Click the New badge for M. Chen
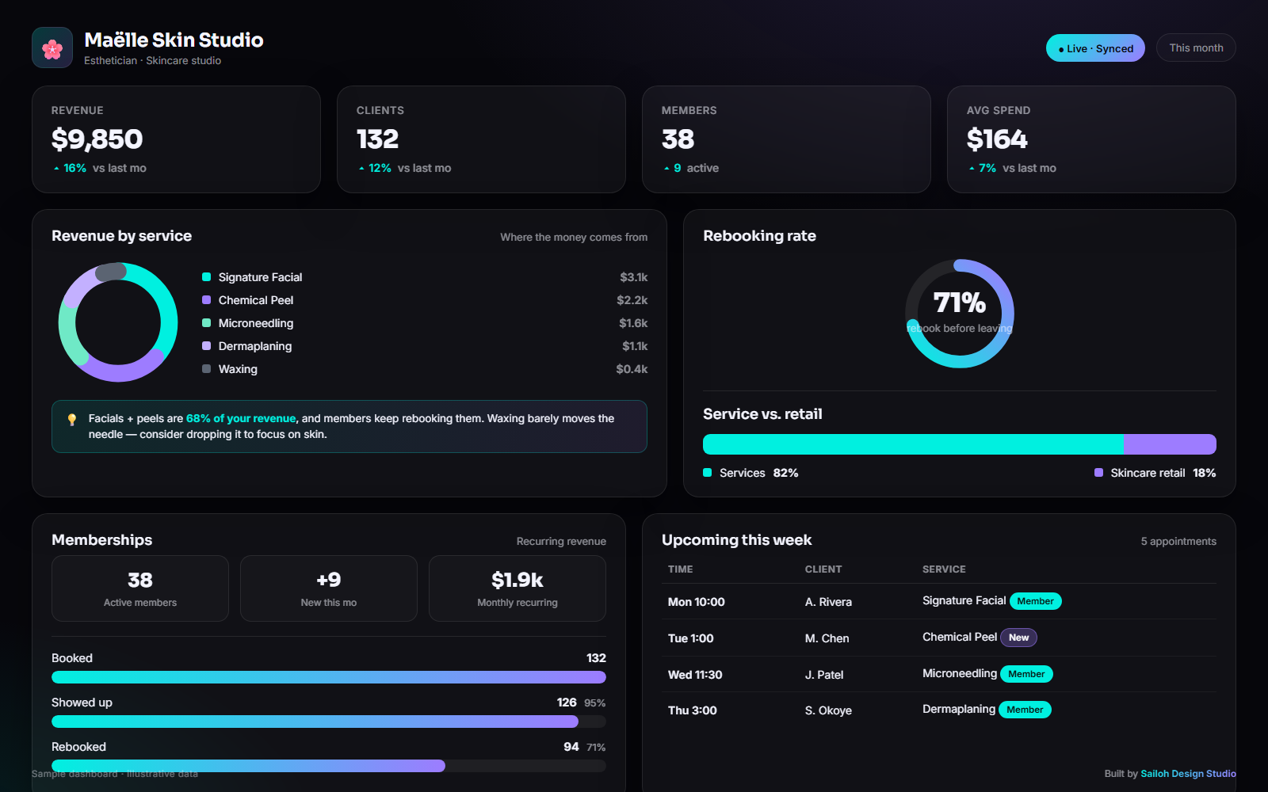This screenshot has width=1268, height=792. tap(1018, 638)
